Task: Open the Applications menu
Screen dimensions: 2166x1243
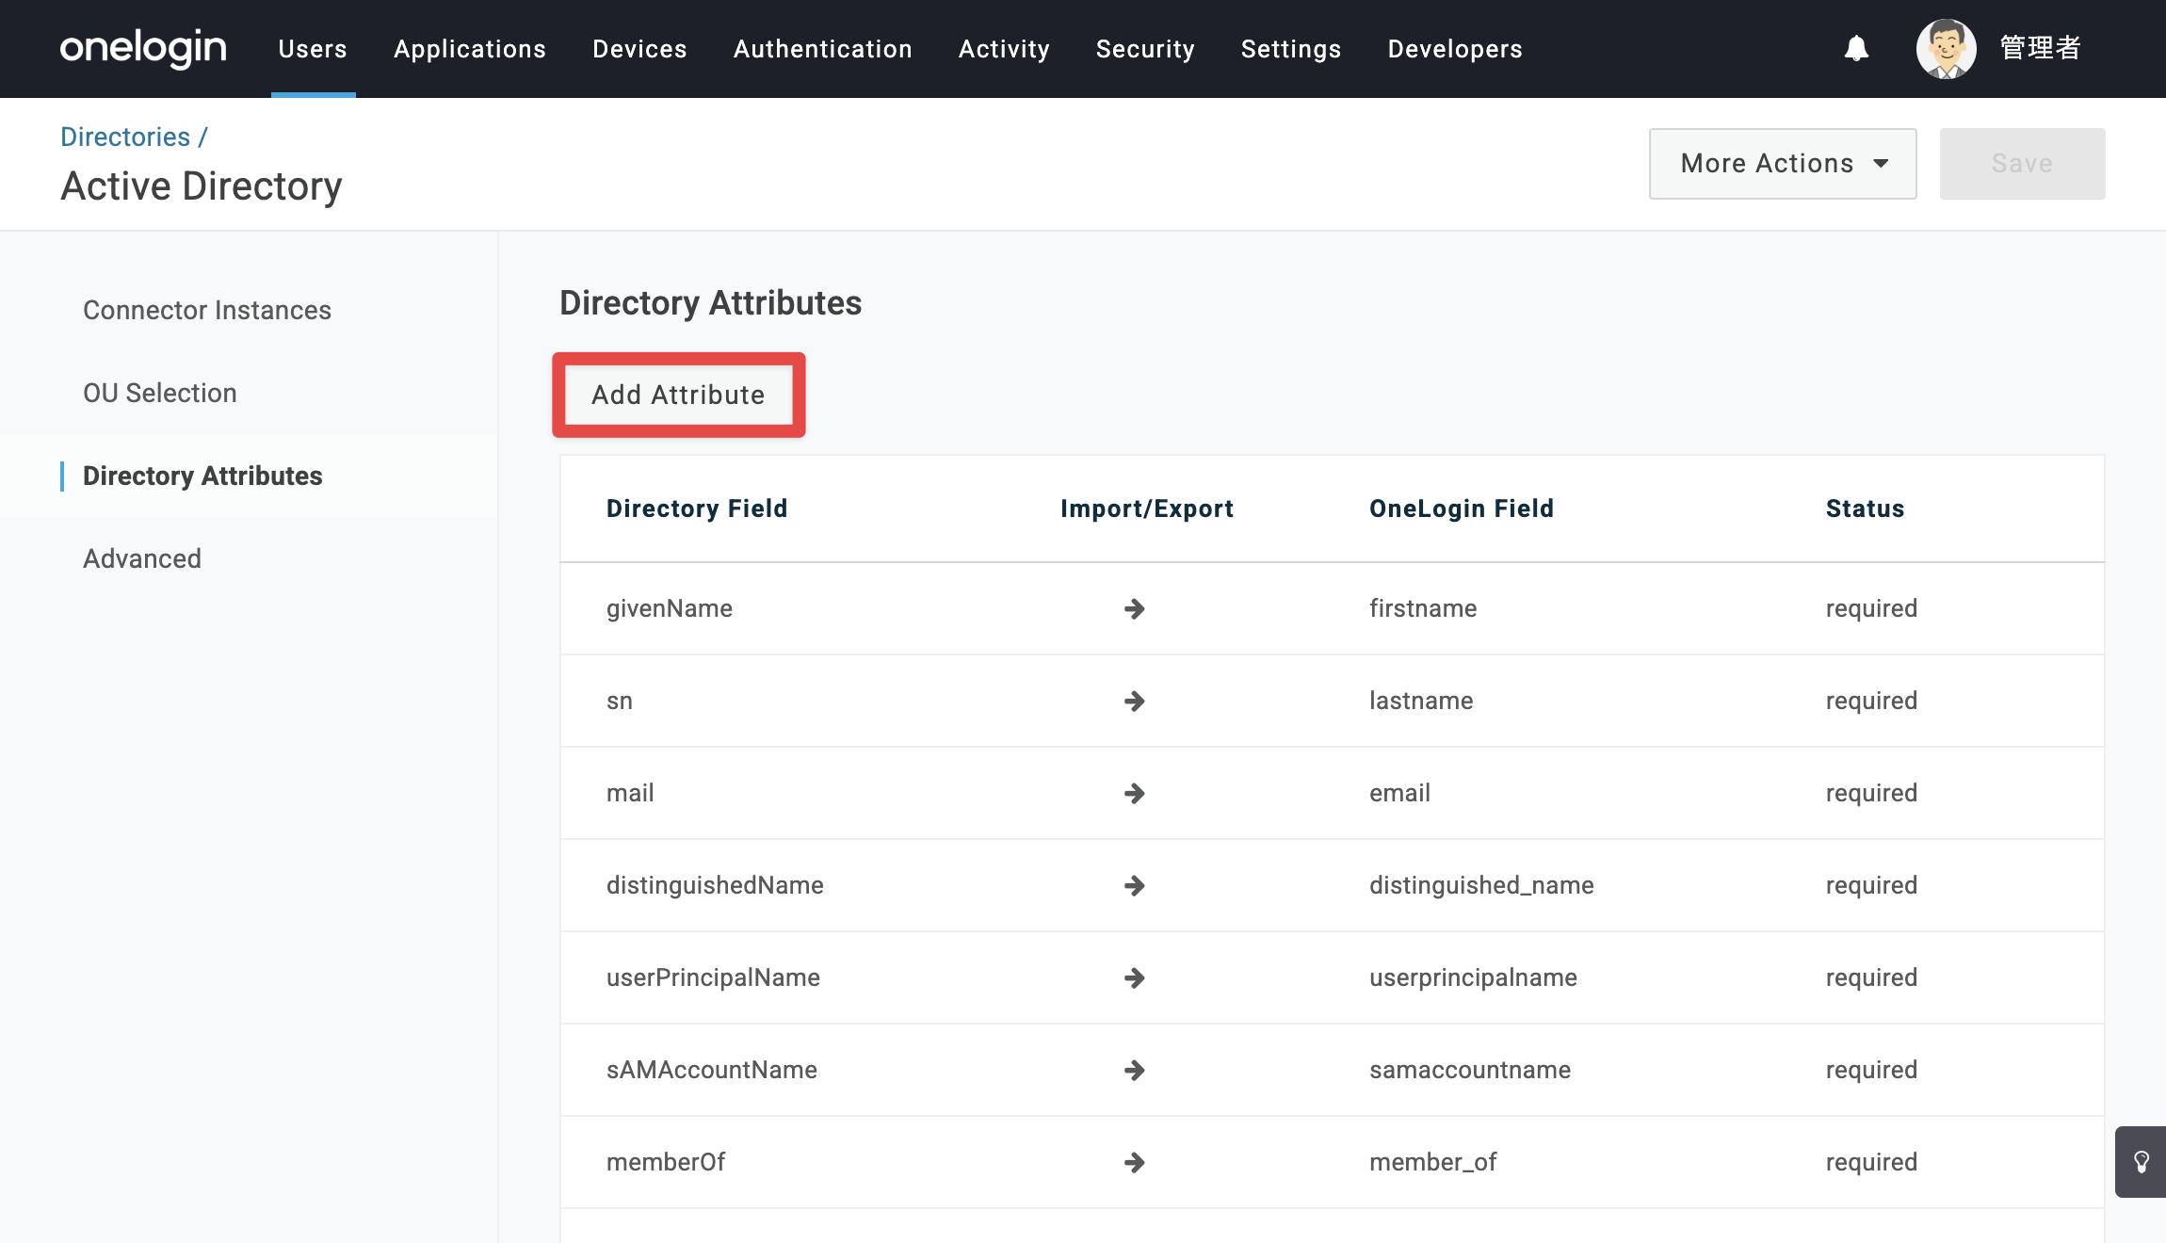Action: [470, 49]
